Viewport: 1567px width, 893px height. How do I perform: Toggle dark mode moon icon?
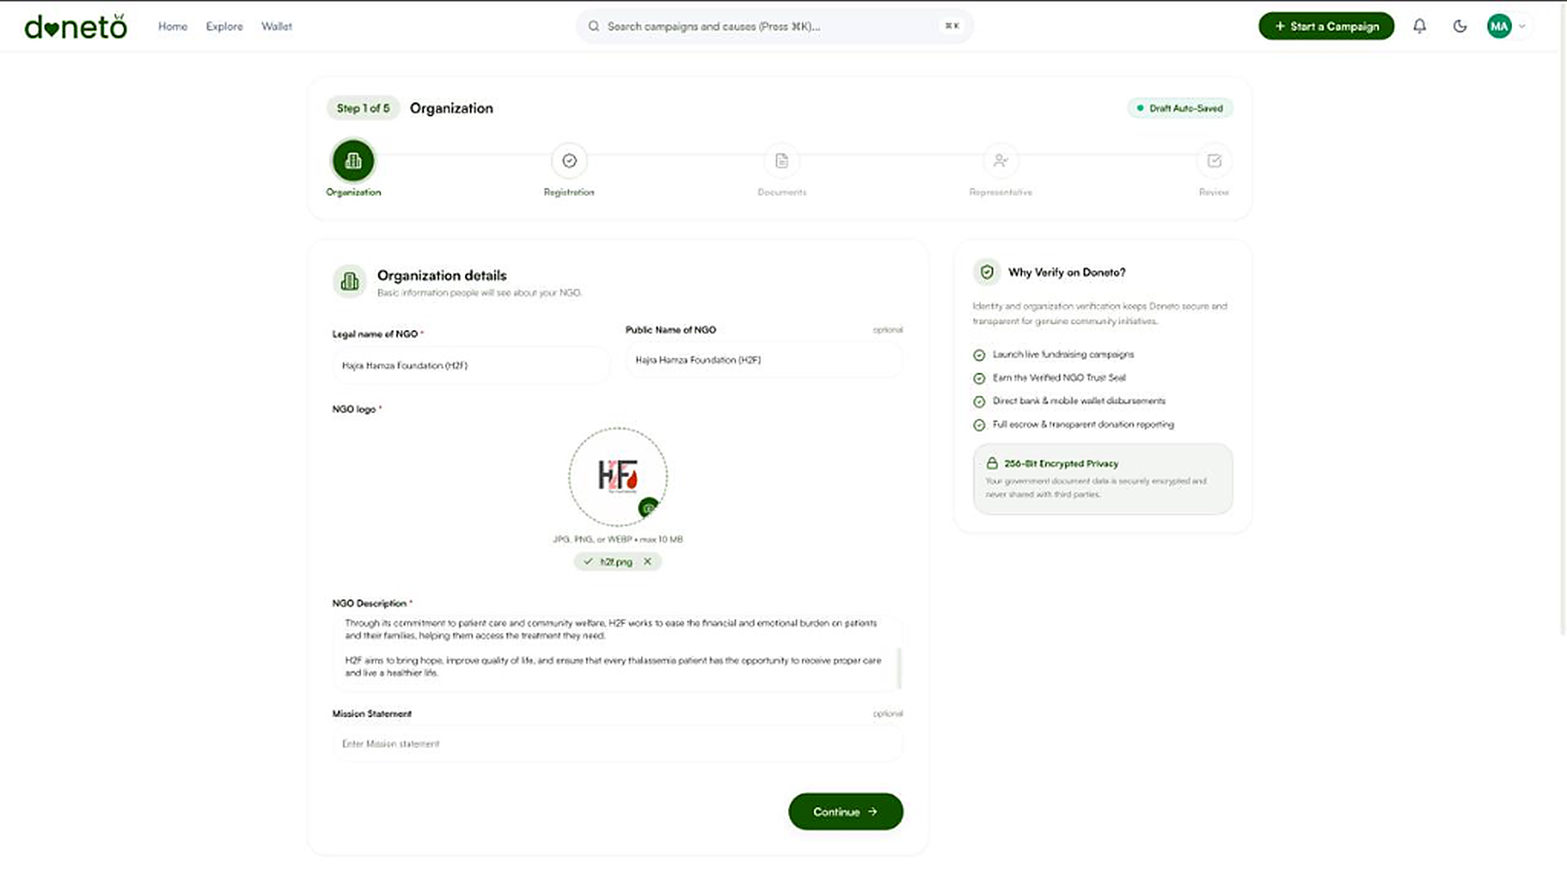1460,26
